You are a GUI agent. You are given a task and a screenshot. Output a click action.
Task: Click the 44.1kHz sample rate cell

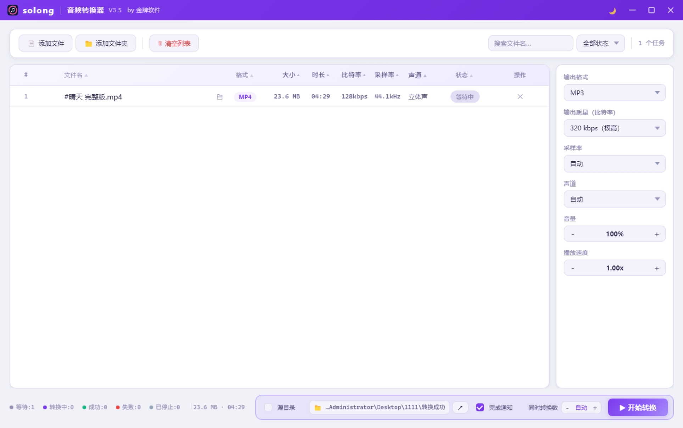(387, 96)
